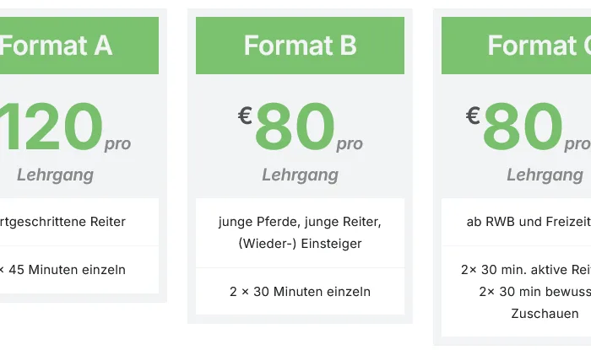Click the "(Wieder-) Einsteiger" text line
The width and height of the screenshot is (591, 350).
[300, 244]
